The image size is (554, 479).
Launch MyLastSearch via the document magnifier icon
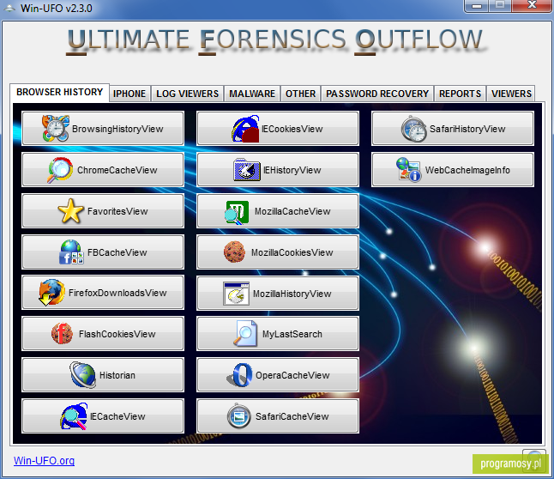pos(245,333)
